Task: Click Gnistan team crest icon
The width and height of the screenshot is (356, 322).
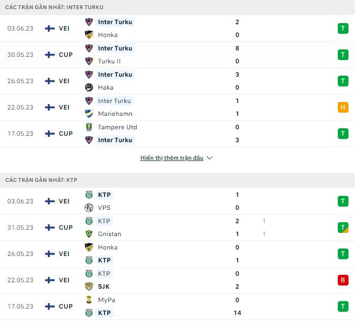Action: coord(89,234)
